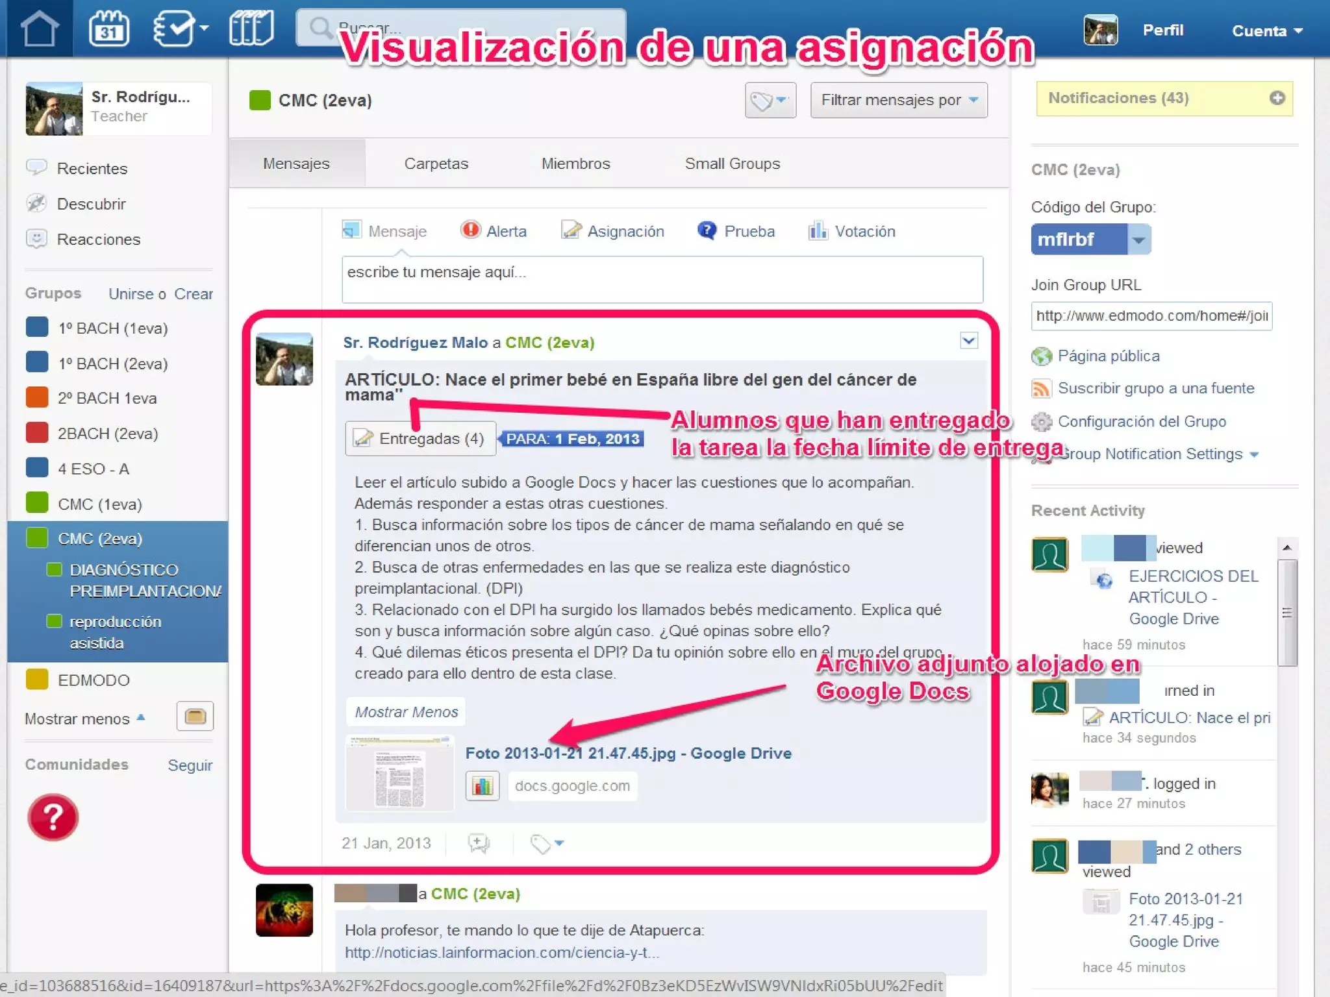Open the calendar planner icon
The image size is (1330, 997).
click(108, 29)
